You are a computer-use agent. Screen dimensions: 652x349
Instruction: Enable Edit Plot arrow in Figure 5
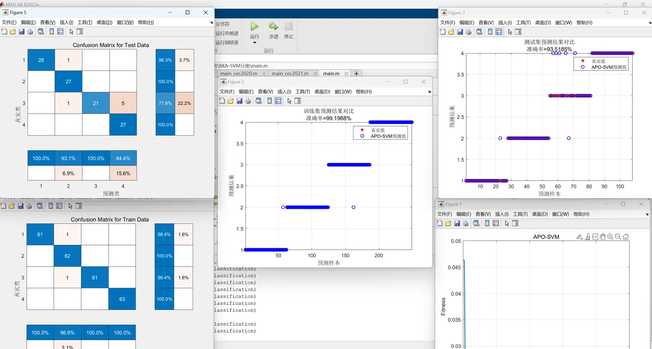coord(71,32)
